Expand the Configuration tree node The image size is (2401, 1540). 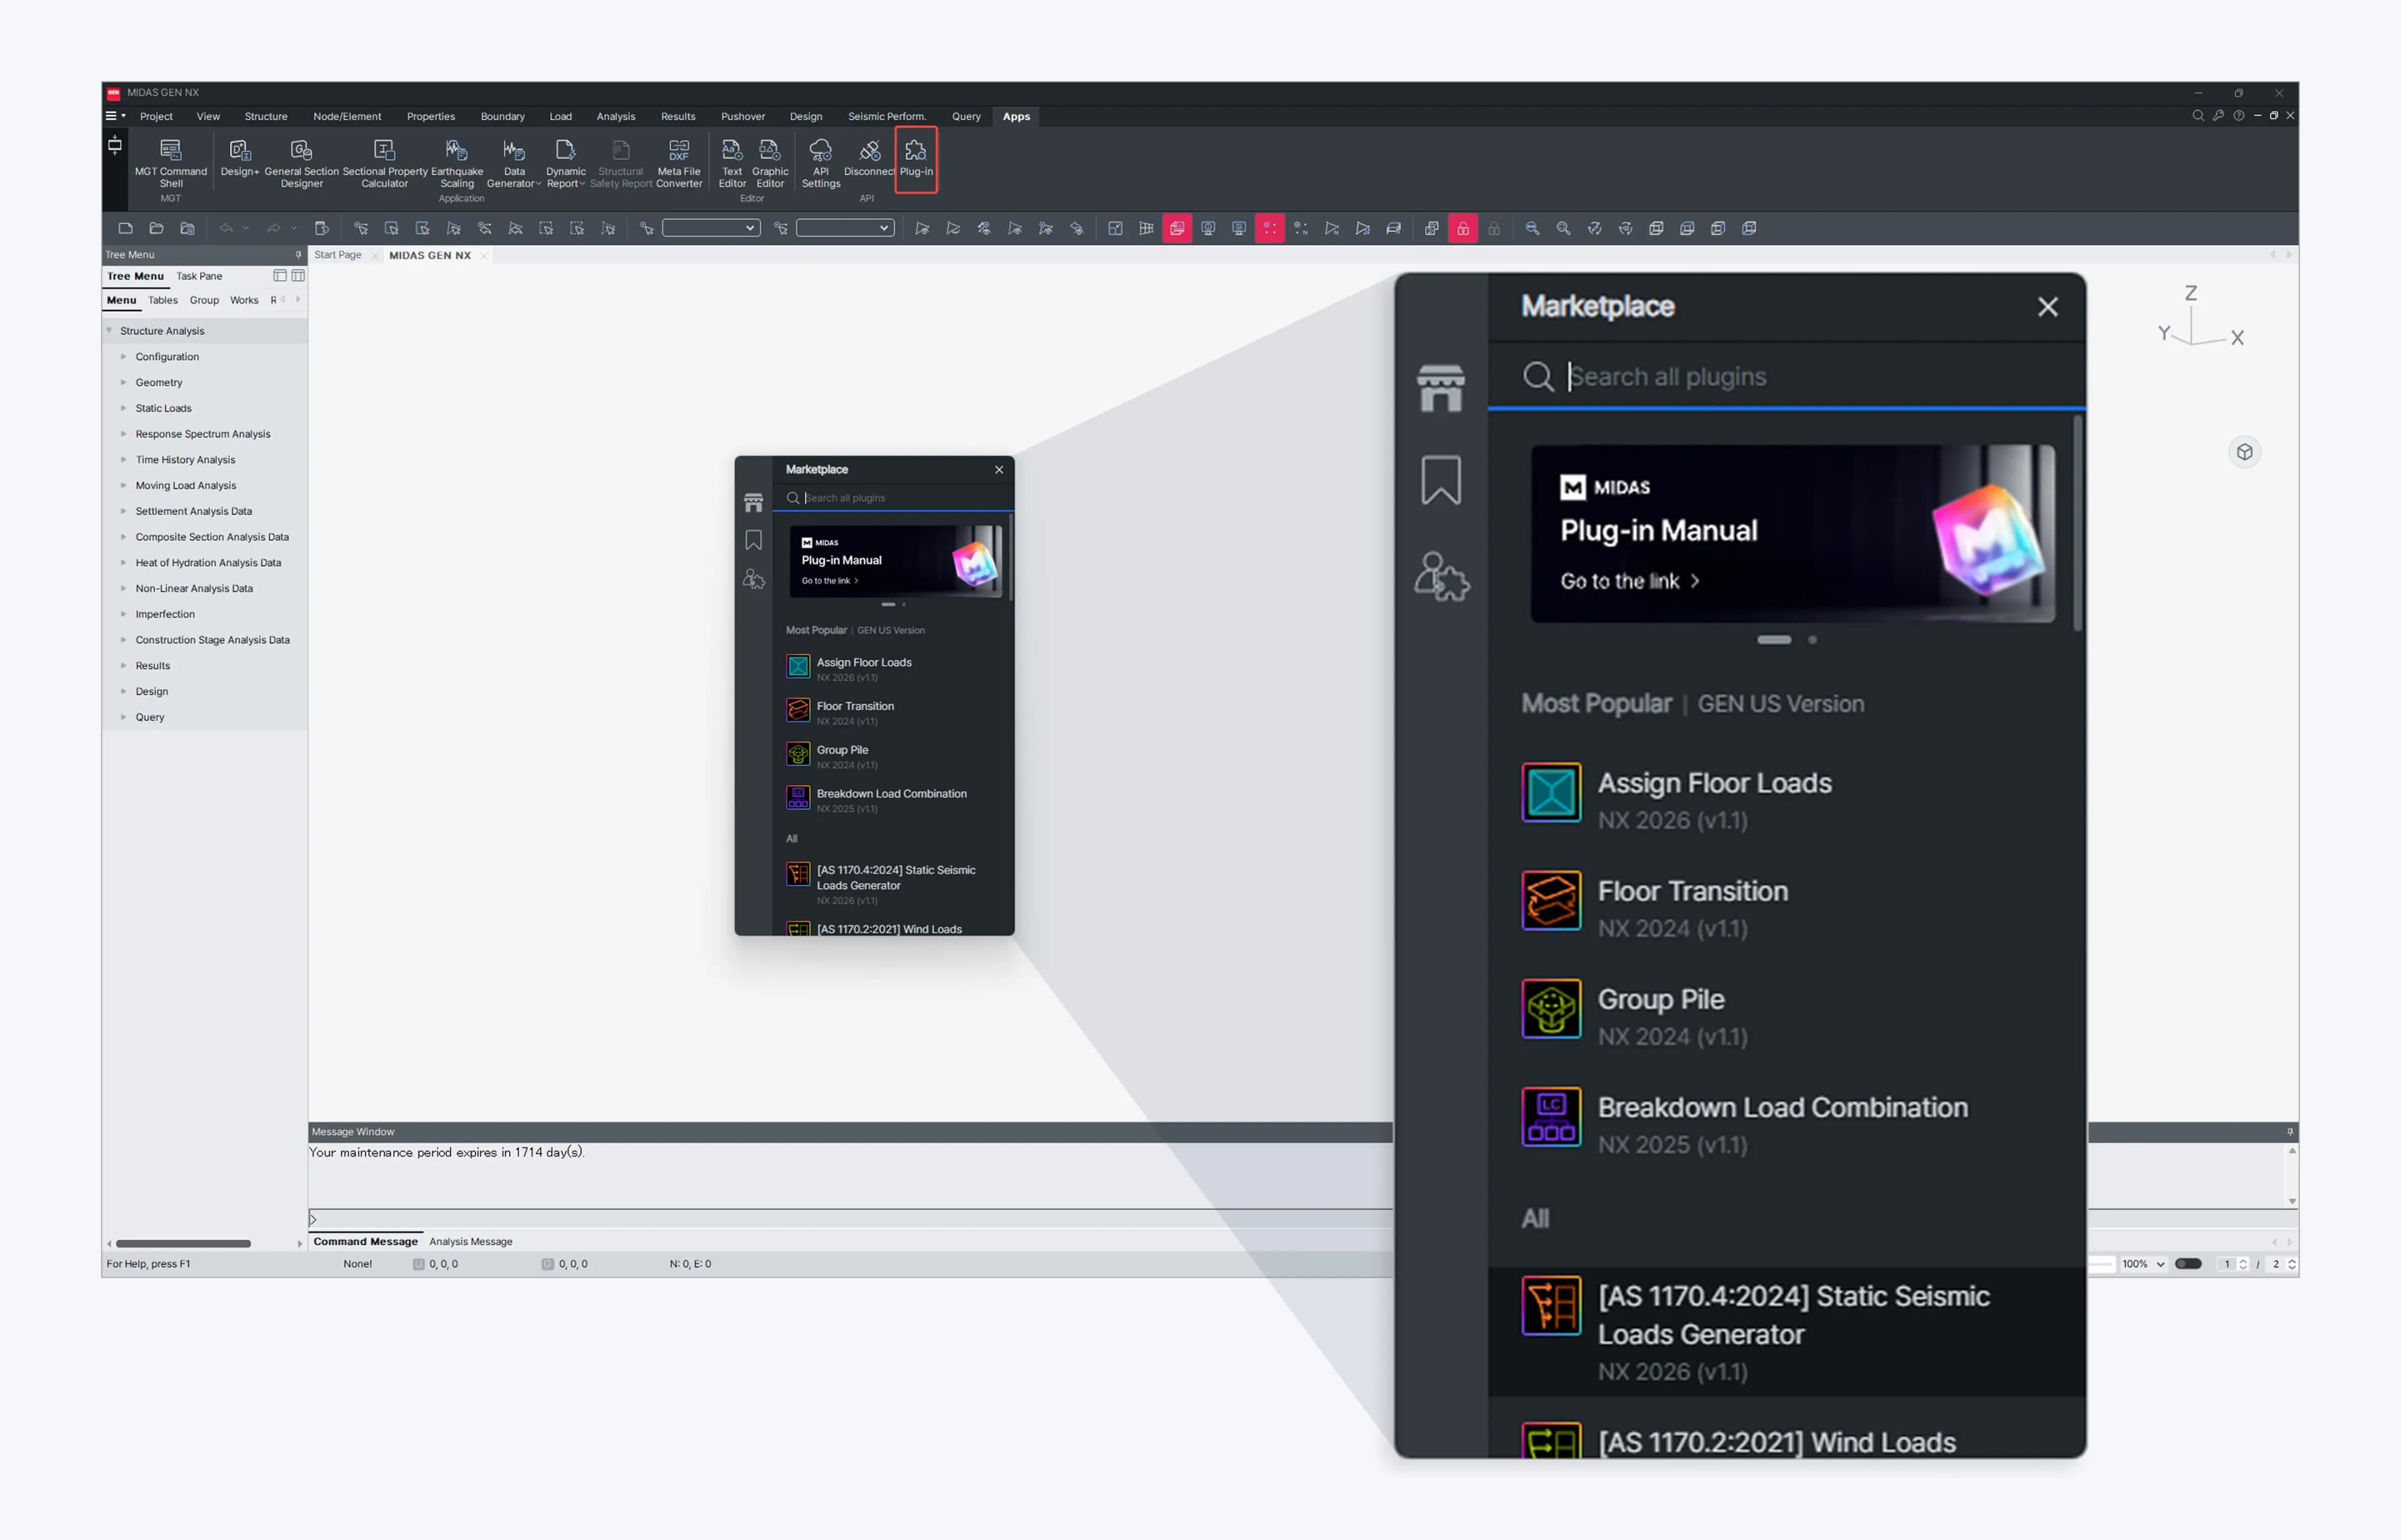click(124, 357)
